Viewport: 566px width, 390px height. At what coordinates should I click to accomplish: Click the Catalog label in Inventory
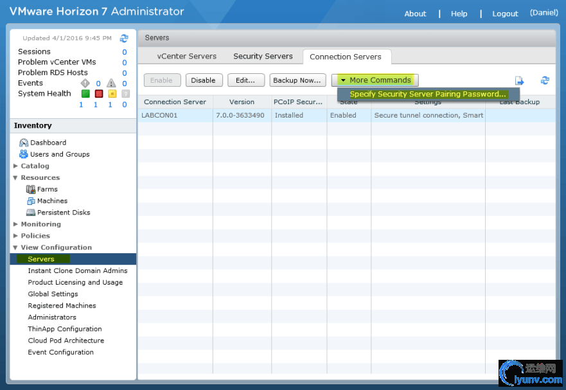[x=35, y=166]
